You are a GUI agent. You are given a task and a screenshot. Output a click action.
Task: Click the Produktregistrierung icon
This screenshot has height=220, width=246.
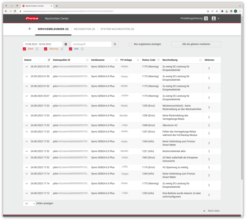[x=206, y=19]
